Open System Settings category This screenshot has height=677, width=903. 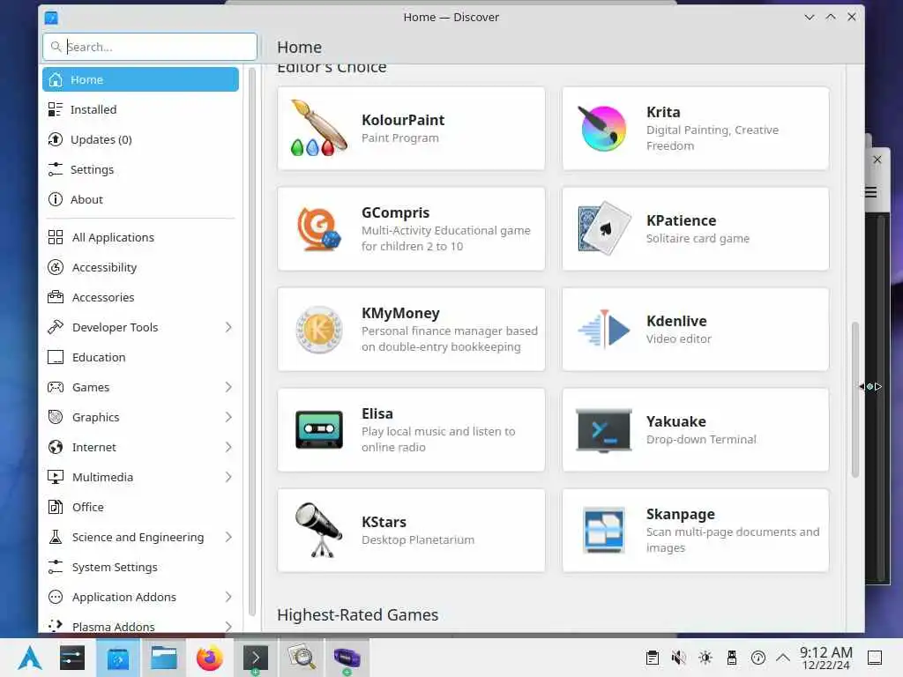[140, 567]
